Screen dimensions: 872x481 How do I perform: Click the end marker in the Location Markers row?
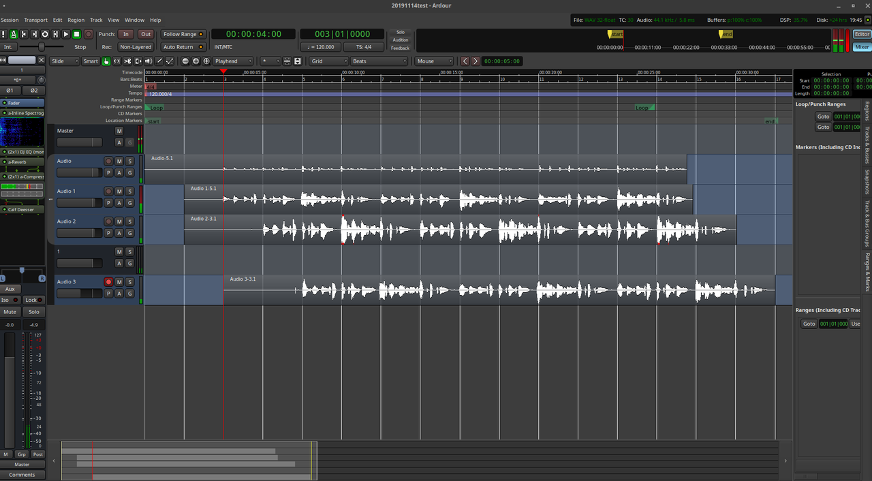point(769,121)
